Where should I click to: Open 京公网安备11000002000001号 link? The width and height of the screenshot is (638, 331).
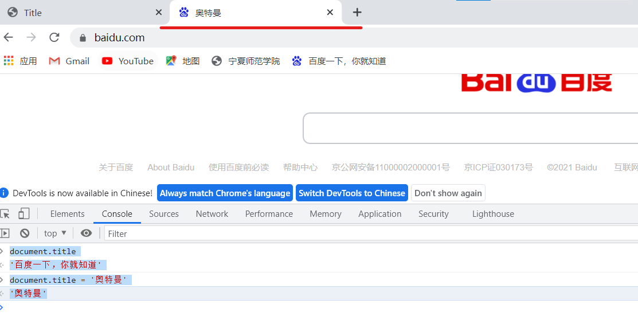click(x=390, y=168)
